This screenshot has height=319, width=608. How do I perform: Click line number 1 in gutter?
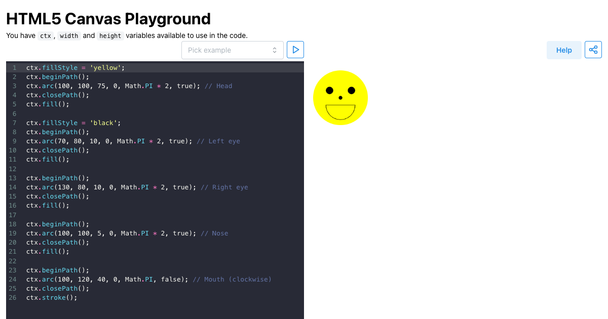tap(15, 67)
